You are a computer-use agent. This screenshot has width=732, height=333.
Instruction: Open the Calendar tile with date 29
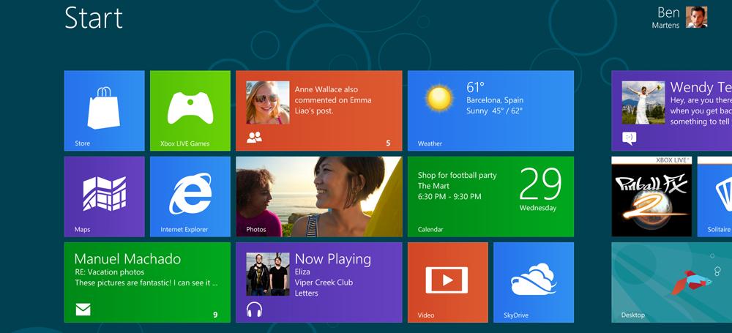tap(490, 197)
